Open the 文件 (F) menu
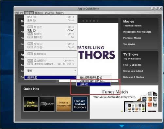 coord(19,13)
